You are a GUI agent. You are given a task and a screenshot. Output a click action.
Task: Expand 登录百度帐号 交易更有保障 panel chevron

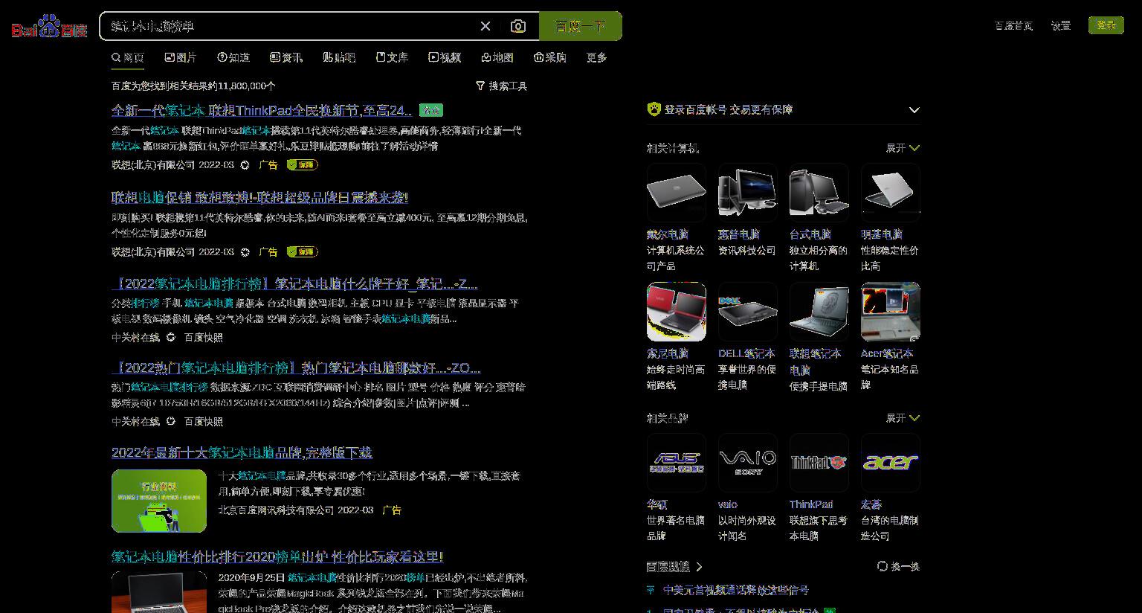[914, 110]
